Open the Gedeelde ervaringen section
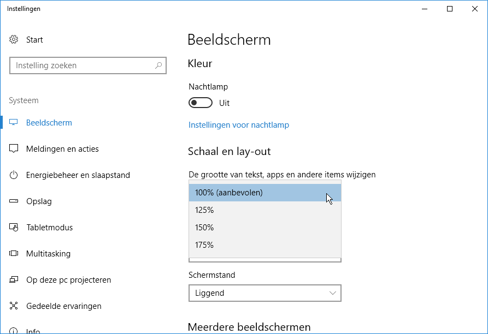488x334 pixels. tap(64, 306)
